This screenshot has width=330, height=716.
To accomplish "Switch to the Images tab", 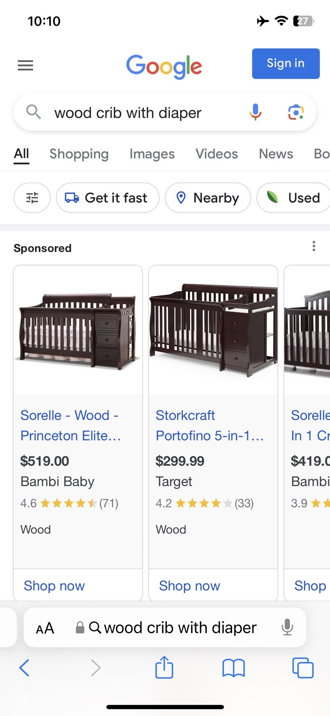I will 152,154.
